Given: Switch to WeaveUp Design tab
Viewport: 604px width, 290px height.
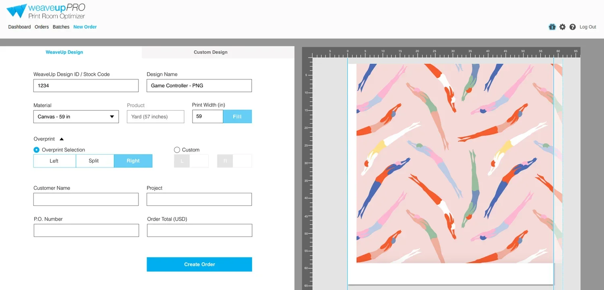Looking at the screenshot, I should (64, 52).
